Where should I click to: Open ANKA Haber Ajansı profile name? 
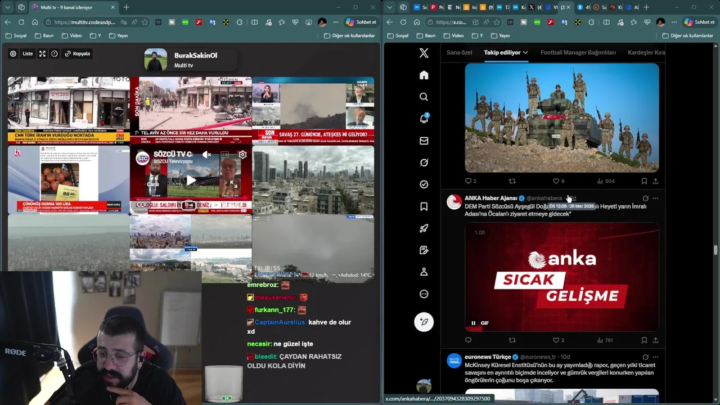[x=490, y=198]
